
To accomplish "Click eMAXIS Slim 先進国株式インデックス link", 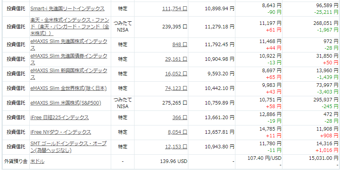I will (x=69, y=45).
